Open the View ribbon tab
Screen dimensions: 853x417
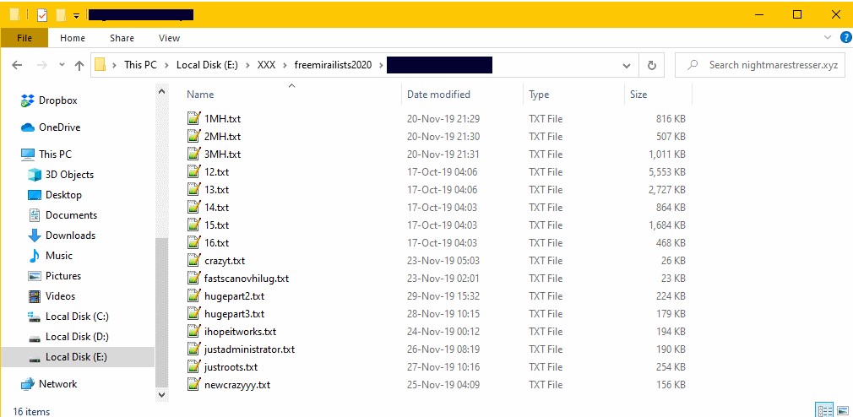[x=169, y=38]
